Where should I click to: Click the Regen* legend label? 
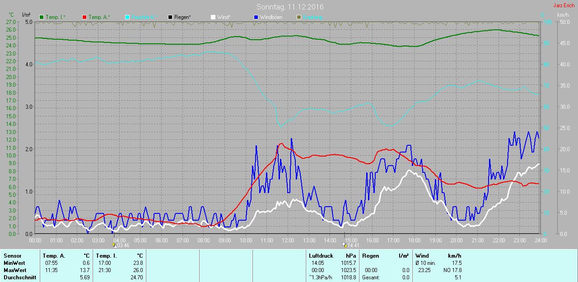pyautogui.click(x=182, y=17)
